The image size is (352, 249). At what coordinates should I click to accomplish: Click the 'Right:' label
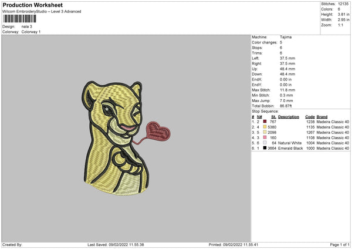(x=256, y=63)
